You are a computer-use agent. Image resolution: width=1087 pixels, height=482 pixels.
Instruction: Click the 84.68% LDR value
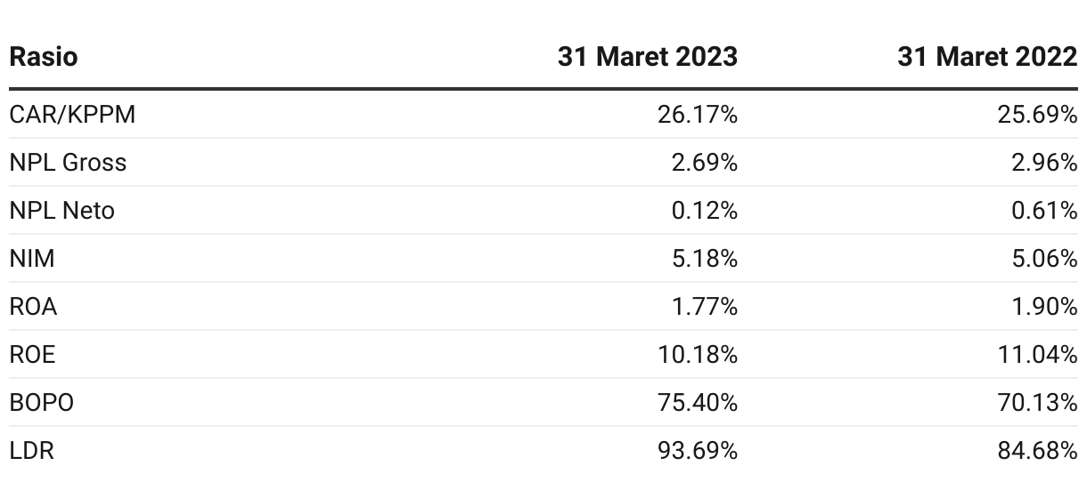1038,451
